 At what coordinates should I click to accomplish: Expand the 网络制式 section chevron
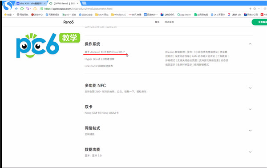250,131
